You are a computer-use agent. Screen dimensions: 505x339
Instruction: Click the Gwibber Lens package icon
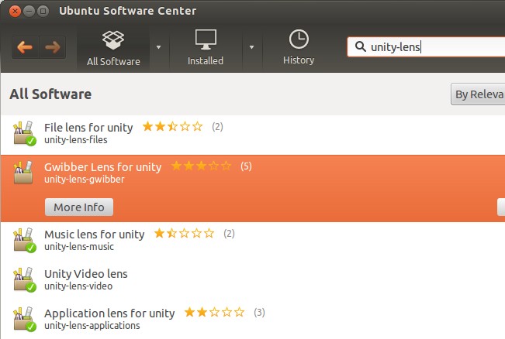pos(23,173)
